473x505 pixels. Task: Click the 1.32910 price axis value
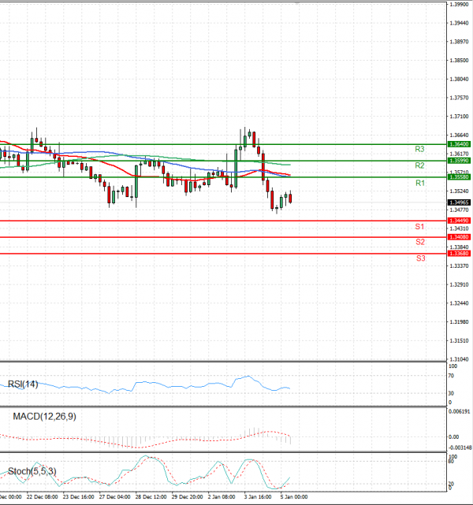(x=459, y=284)
